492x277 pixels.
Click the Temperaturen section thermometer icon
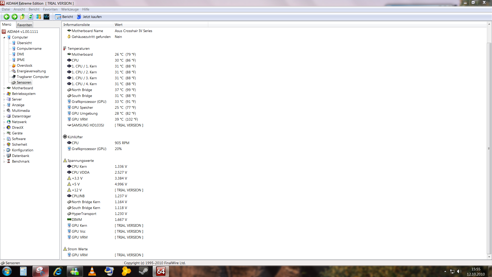pyautogui.click(x=65, y=48)
